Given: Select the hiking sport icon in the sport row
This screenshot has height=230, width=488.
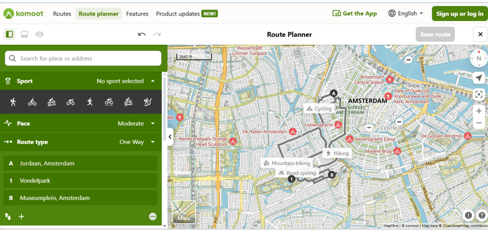Looking at the screenshot, I should coord(13,101).
